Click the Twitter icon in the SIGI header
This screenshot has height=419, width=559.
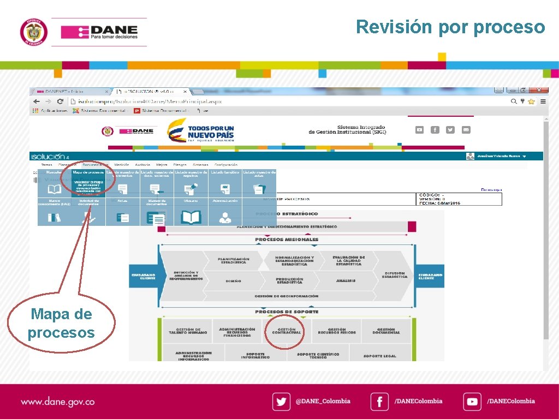pyautogui.click(x=450, y=130)
